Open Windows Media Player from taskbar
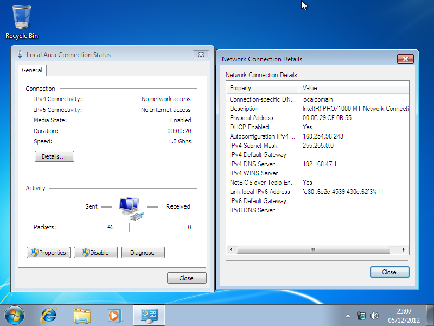 pos(114,315)
